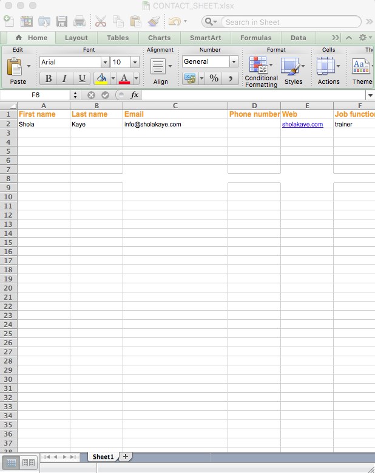Select the Sheet1 tab
375x473 pixels.
click(x=103, y=457)
